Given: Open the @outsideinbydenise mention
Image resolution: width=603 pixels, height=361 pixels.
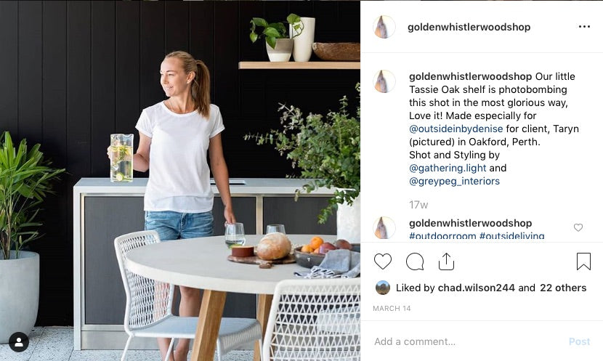Looking at the screenshot, I should click(x=456, y=129).
